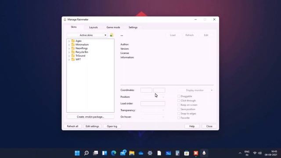Image resolution: width=281 pixels, height=158 pixels.
Task: Click the Refresh skin button
Action: [189, 35]
